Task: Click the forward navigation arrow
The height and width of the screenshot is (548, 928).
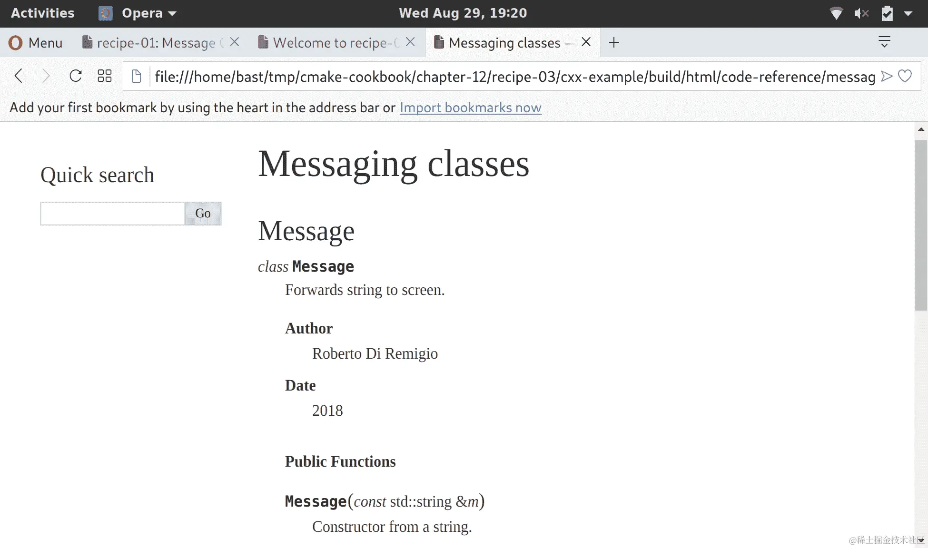Action: tap(46, 76)
